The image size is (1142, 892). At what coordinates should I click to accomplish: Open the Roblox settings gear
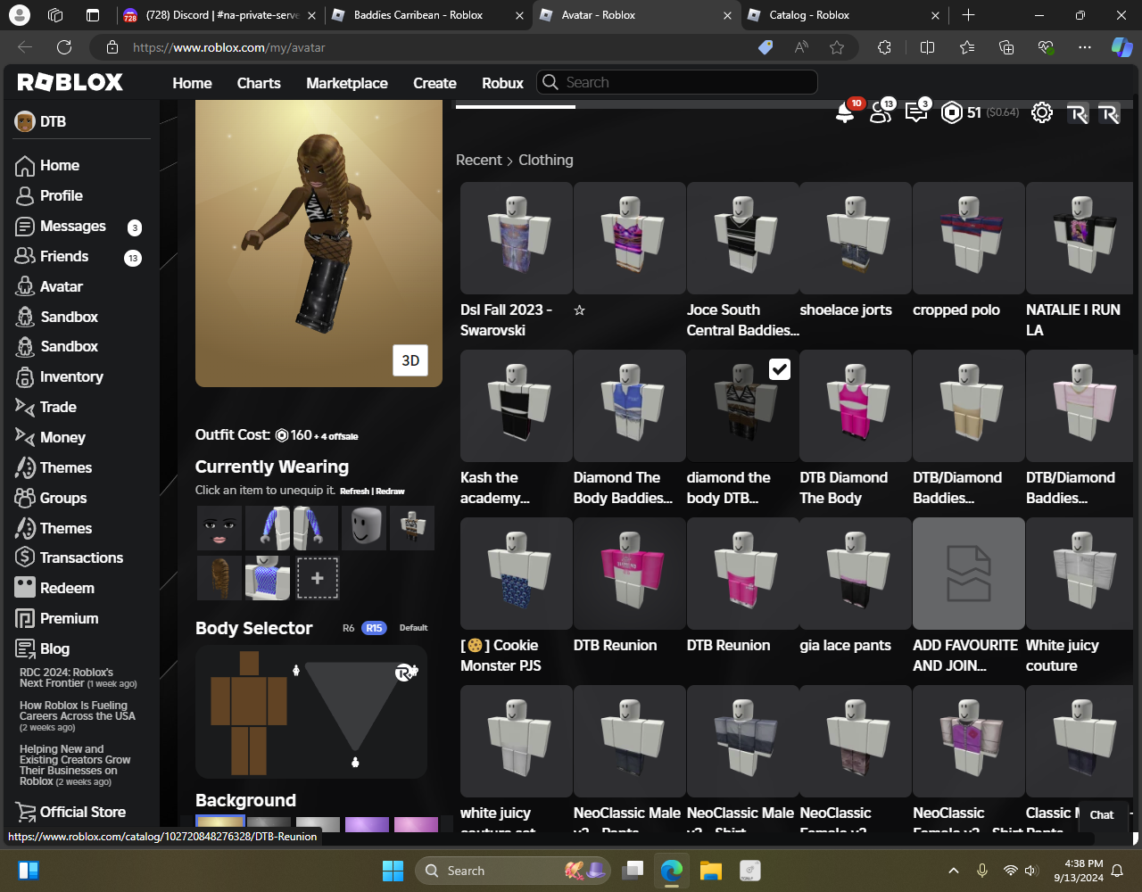(1042, 112)
